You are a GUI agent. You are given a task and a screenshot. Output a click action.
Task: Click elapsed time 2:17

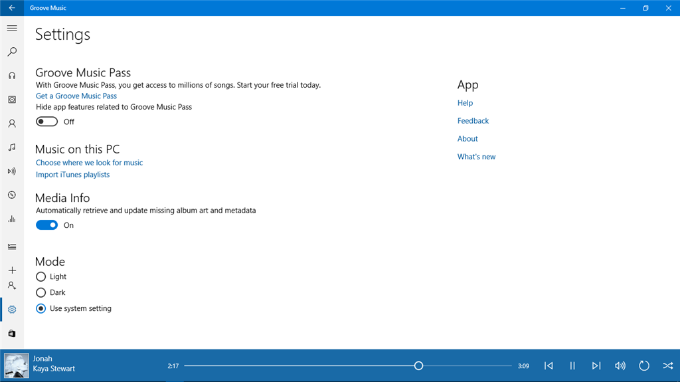(x=173, y=366)
